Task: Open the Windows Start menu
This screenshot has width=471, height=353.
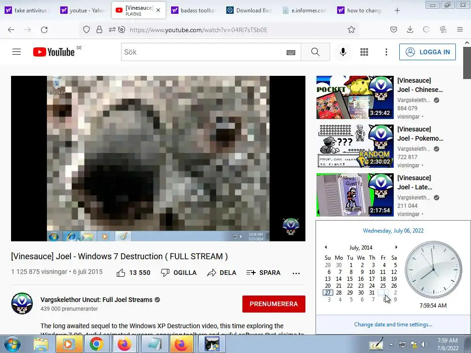Action: point(12,344)
